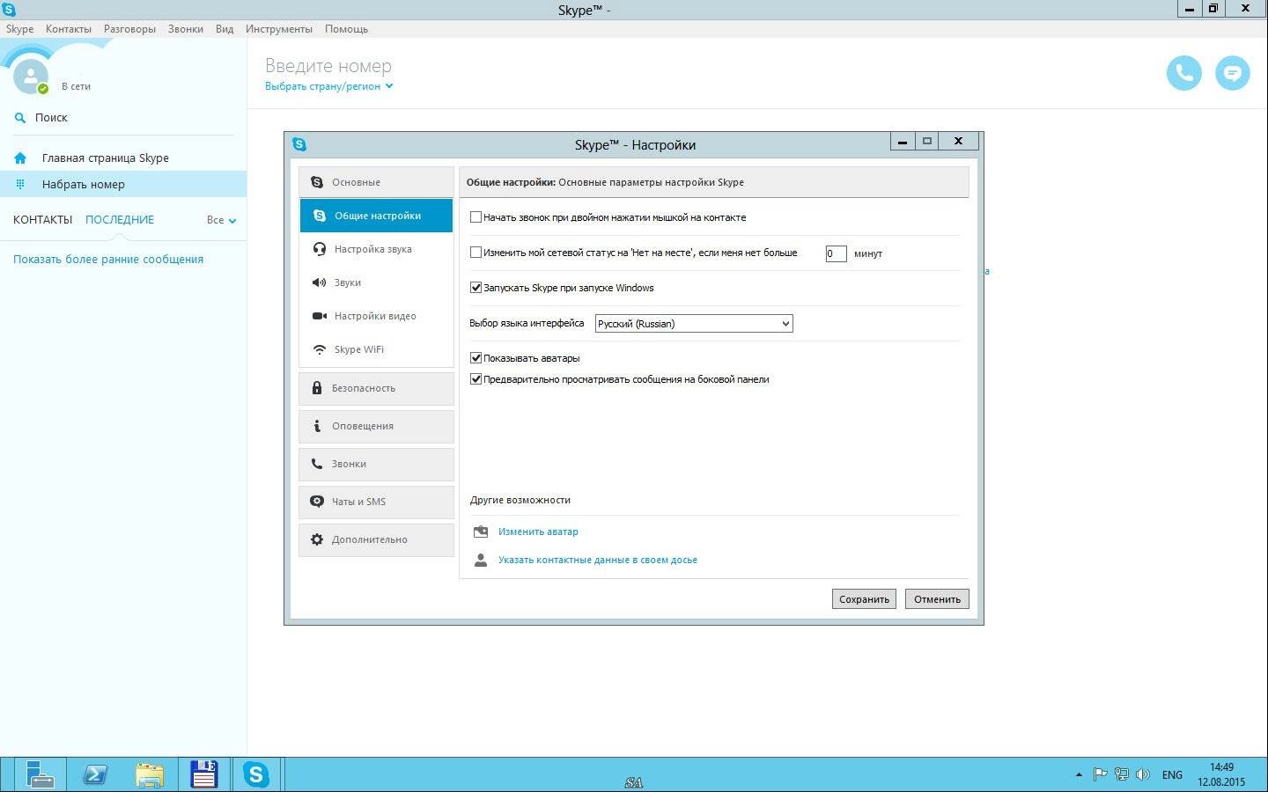The width and height of the screenshot is (1268, 792).
Task: Click the Skype taskbar icon
Action: [x=256, y=774]
